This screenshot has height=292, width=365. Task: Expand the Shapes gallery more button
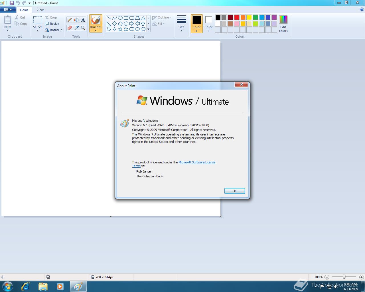click(148, 29)
